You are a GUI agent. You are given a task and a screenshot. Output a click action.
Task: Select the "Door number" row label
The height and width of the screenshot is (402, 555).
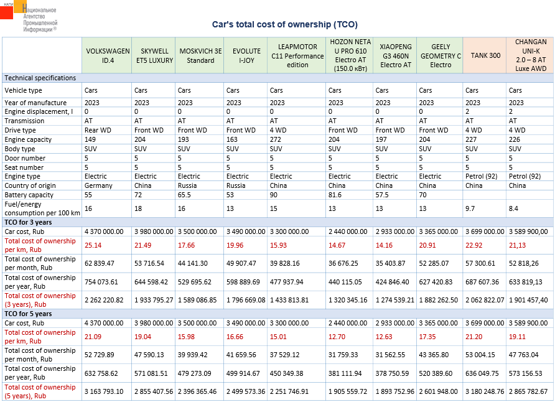25,158
